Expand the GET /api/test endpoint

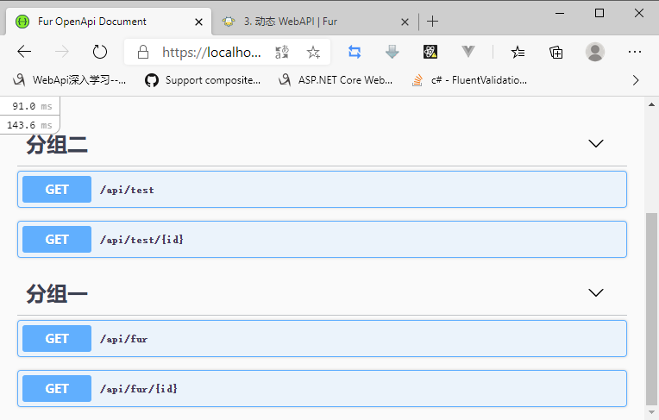(322, 190)
